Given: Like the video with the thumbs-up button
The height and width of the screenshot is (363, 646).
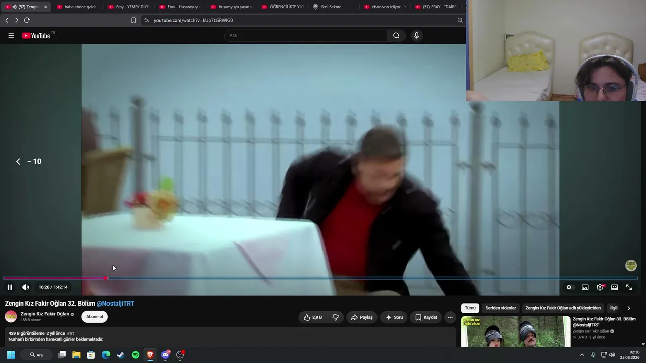Looking at the screenshot, I should click(x=313, y=317).
